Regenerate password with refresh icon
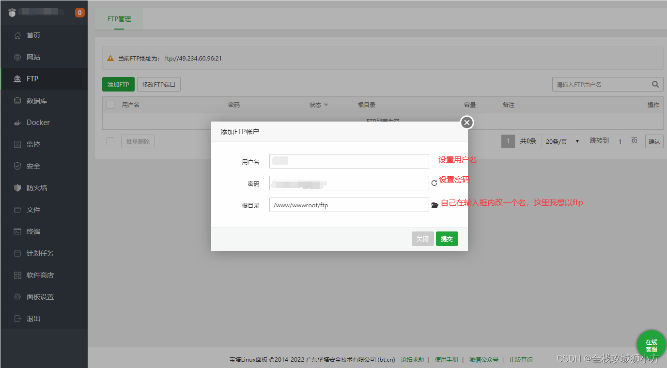 pyautogui.click(x=434, y=183)
